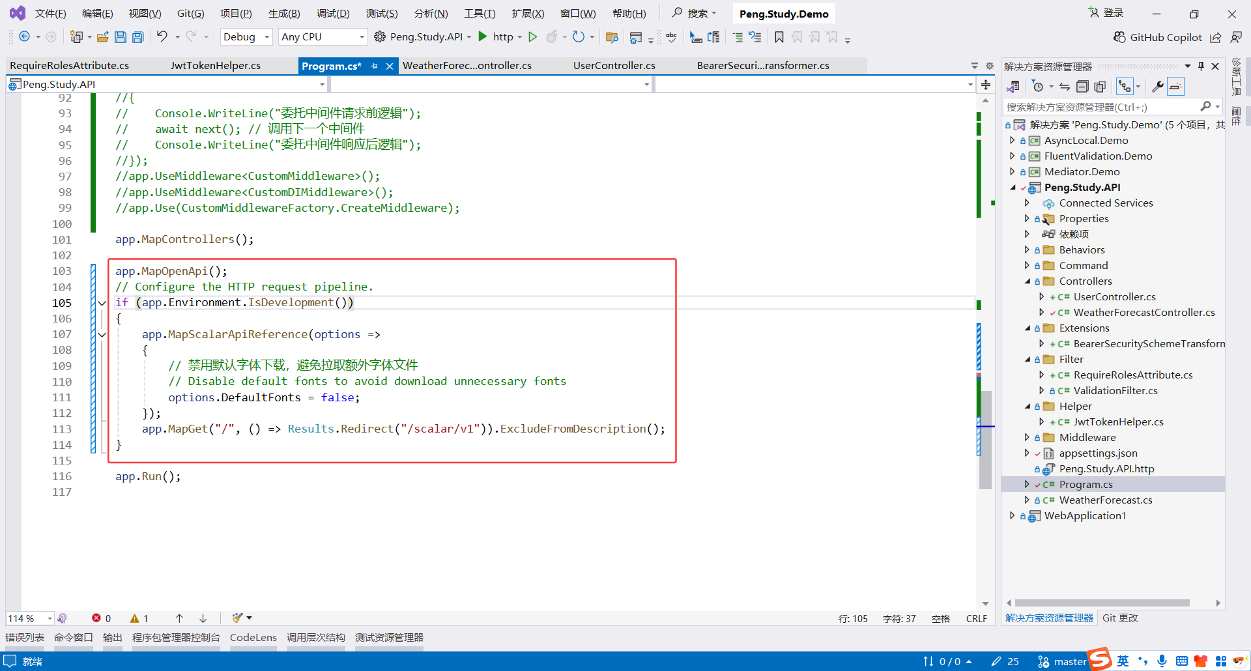Image resolution: width=1251 pixels, height=671 pixels.
Task: Go to the previous issue using up arrow
Action: click(x=179, y=618)
